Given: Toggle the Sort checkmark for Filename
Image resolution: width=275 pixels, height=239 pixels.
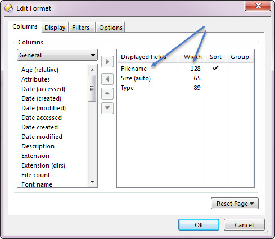Looking at the screenshot, I should pos(215,68).
